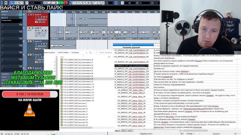Click the Explorer search field
The width and height of the screenshot is (241, 135).
(104, 52)
